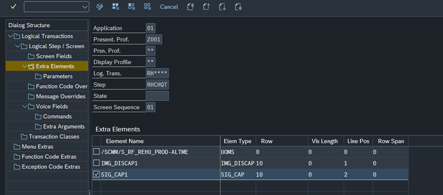The image size is (443, 195).
Task: Select the IMG_DISCAP1 row checkbox
Action: [97, 163]
